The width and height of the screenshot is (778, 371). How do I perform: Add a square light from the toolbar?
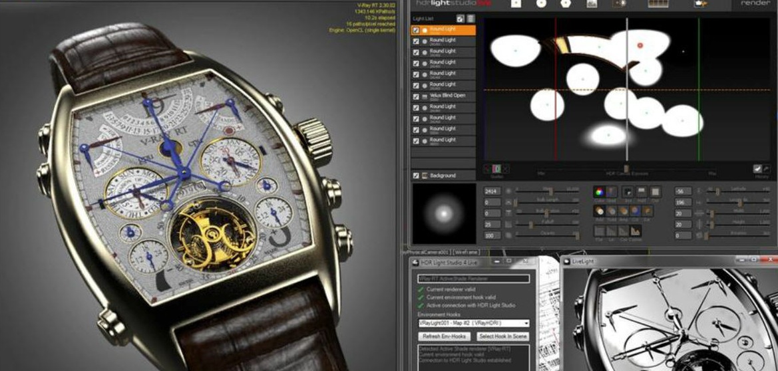click(x=516, y=3)
